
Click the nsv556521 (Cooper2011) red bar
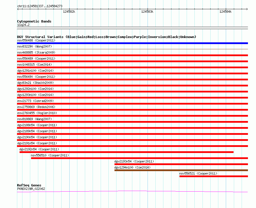[213, 176]
